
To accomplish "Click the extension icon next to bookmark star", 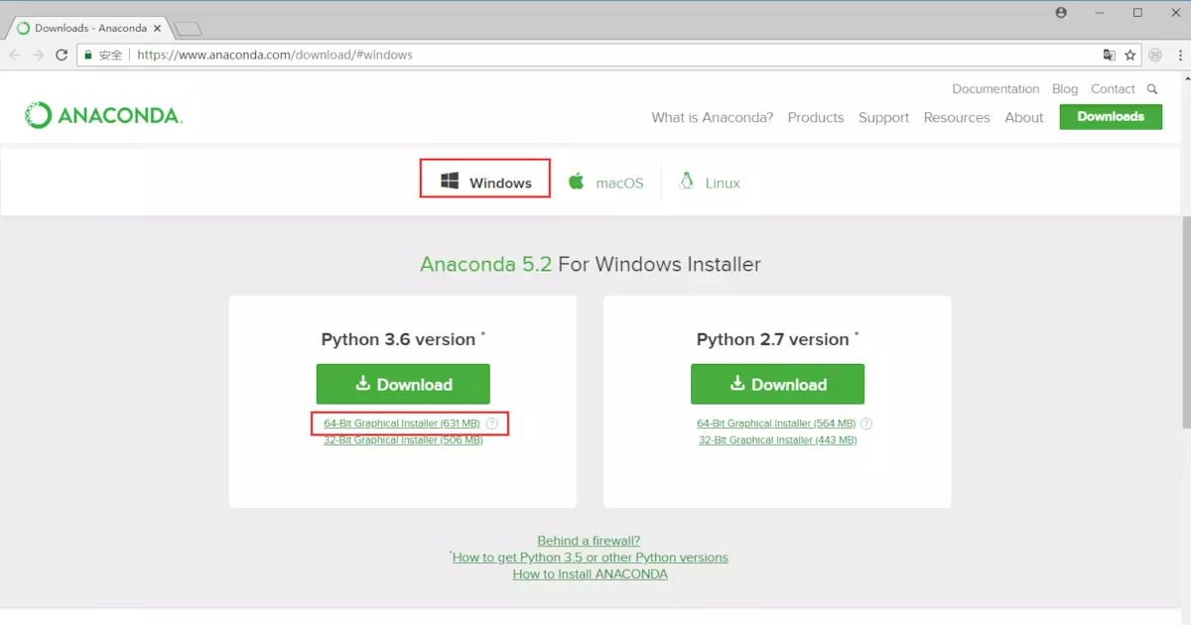I will (x=1155, y=55).
